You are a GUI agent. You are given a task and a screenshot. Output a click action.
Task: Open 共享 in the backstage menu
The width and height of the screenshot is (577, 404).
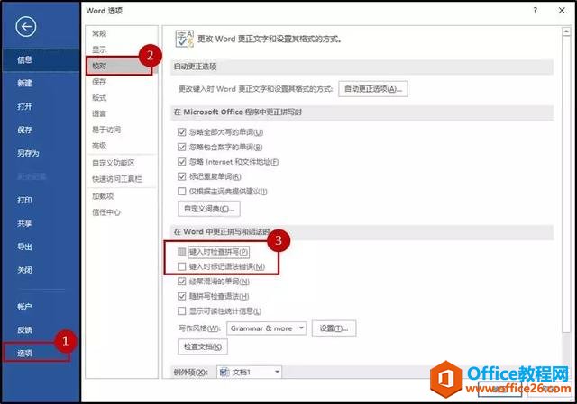pyautogui.click(x=24, y=223)
